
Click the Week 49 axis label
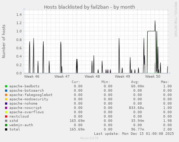coord(122,77)
